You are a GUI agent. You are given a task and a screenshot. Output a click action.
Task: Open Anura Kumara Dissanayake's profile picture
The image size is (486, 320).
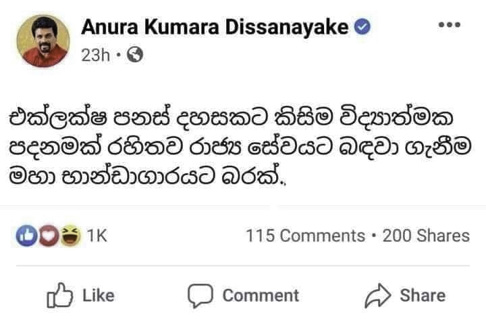(x=43, y=41)
